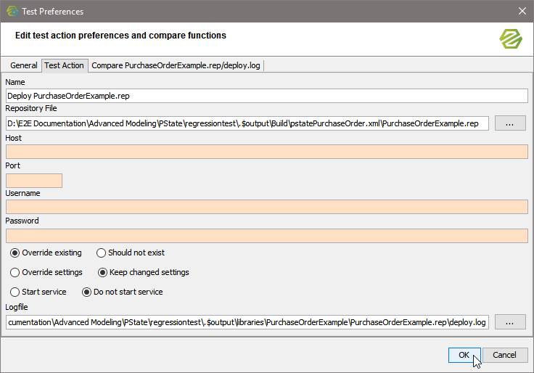The image size is (534, 373).
Task: Focus the Host input field
Action: (266, 152)
